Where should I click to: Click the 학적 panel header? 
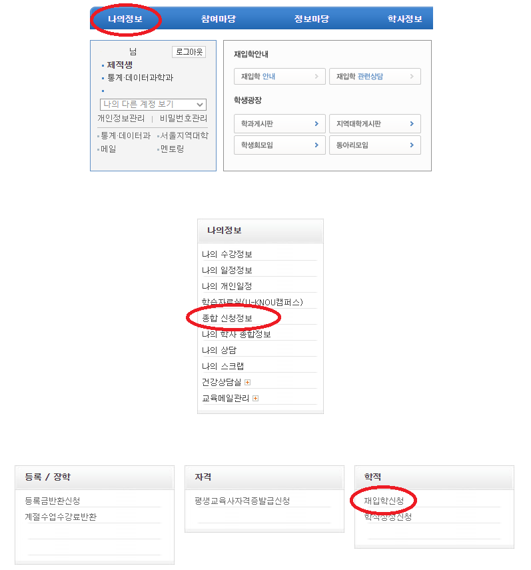click(434, 477)
